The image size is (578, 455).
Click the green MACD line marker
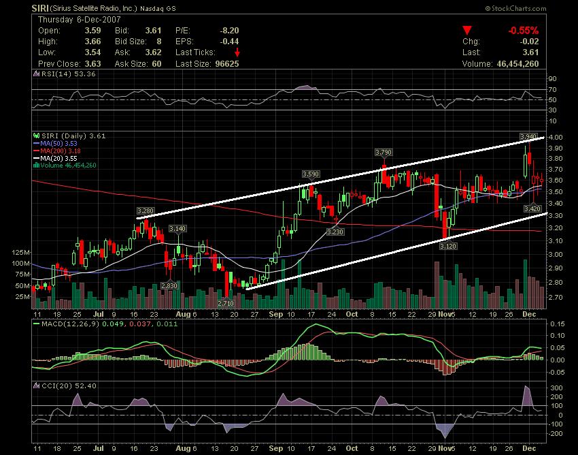36,324
